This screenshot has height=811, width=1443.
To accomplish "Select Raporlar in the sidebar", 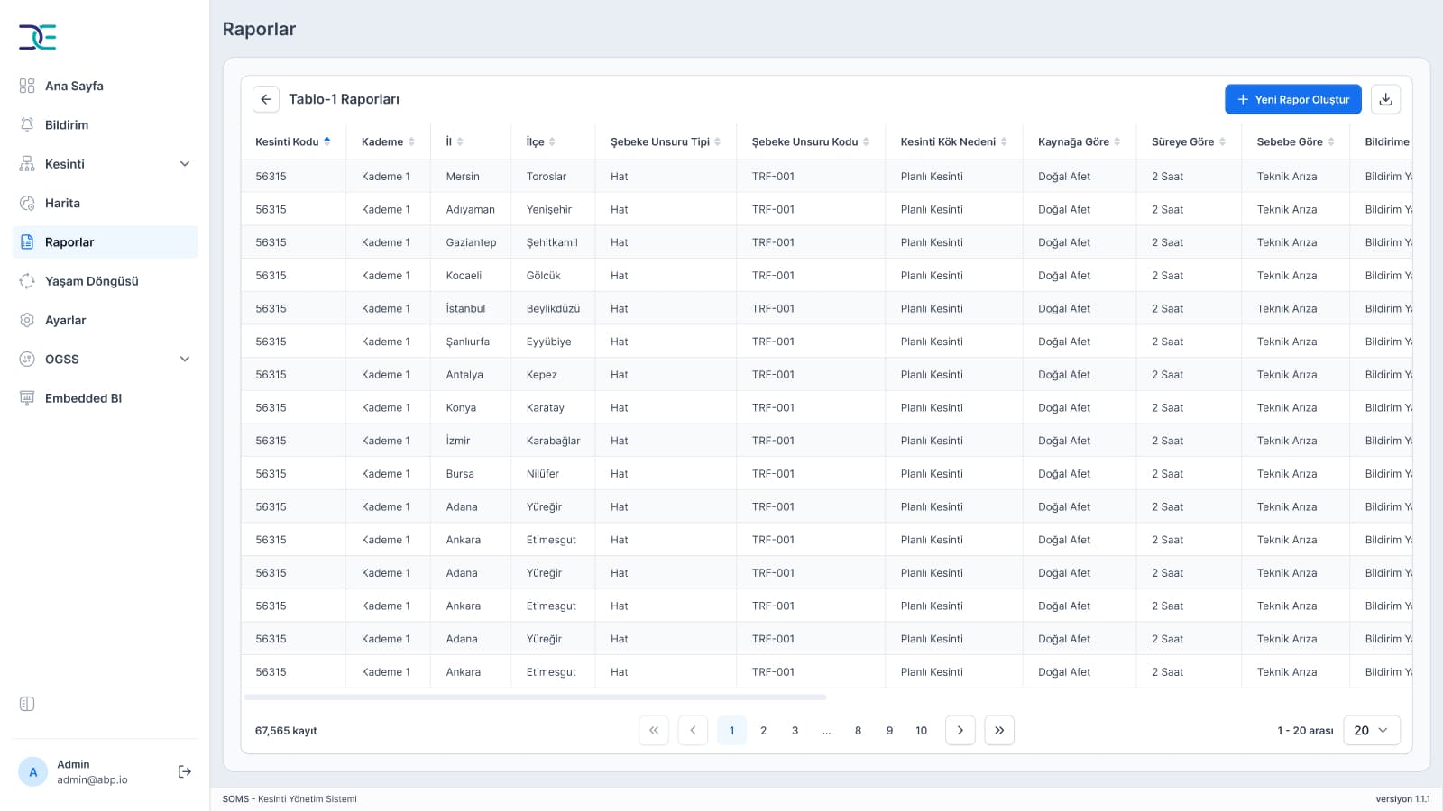I will tap(105, 241).
